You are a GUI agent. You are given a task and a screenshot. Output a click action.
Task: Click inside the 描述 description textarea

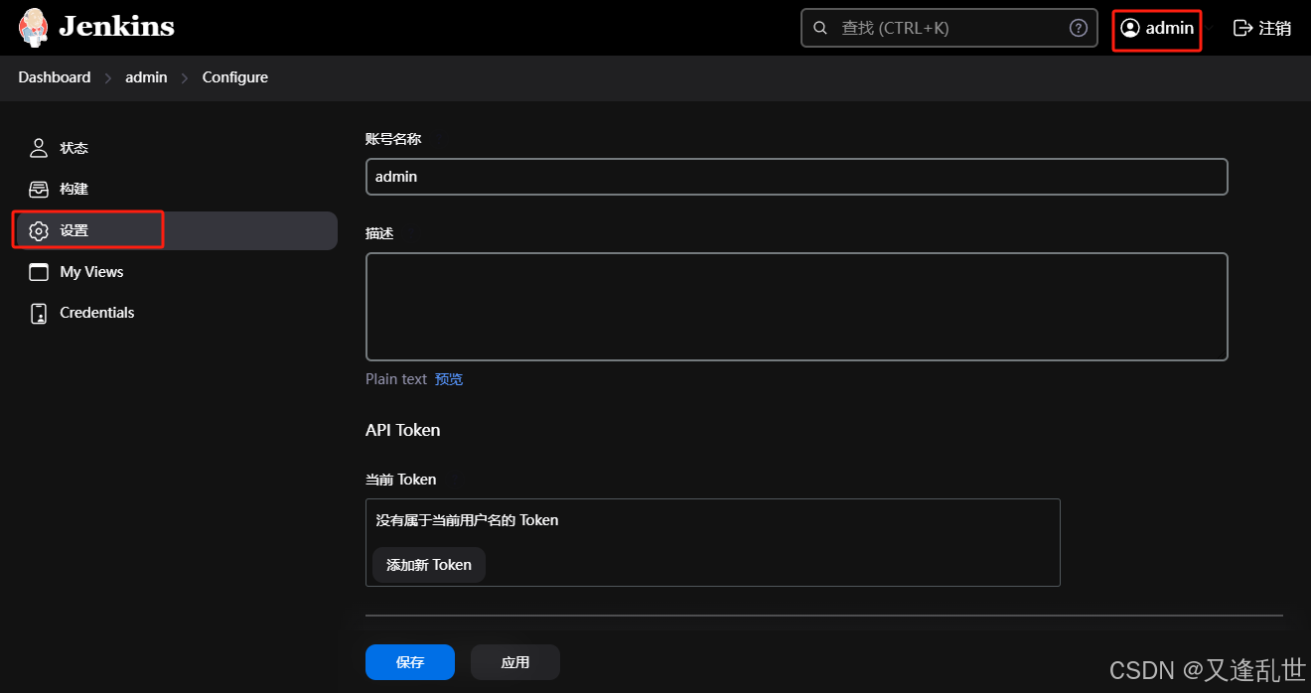point(797,307)
